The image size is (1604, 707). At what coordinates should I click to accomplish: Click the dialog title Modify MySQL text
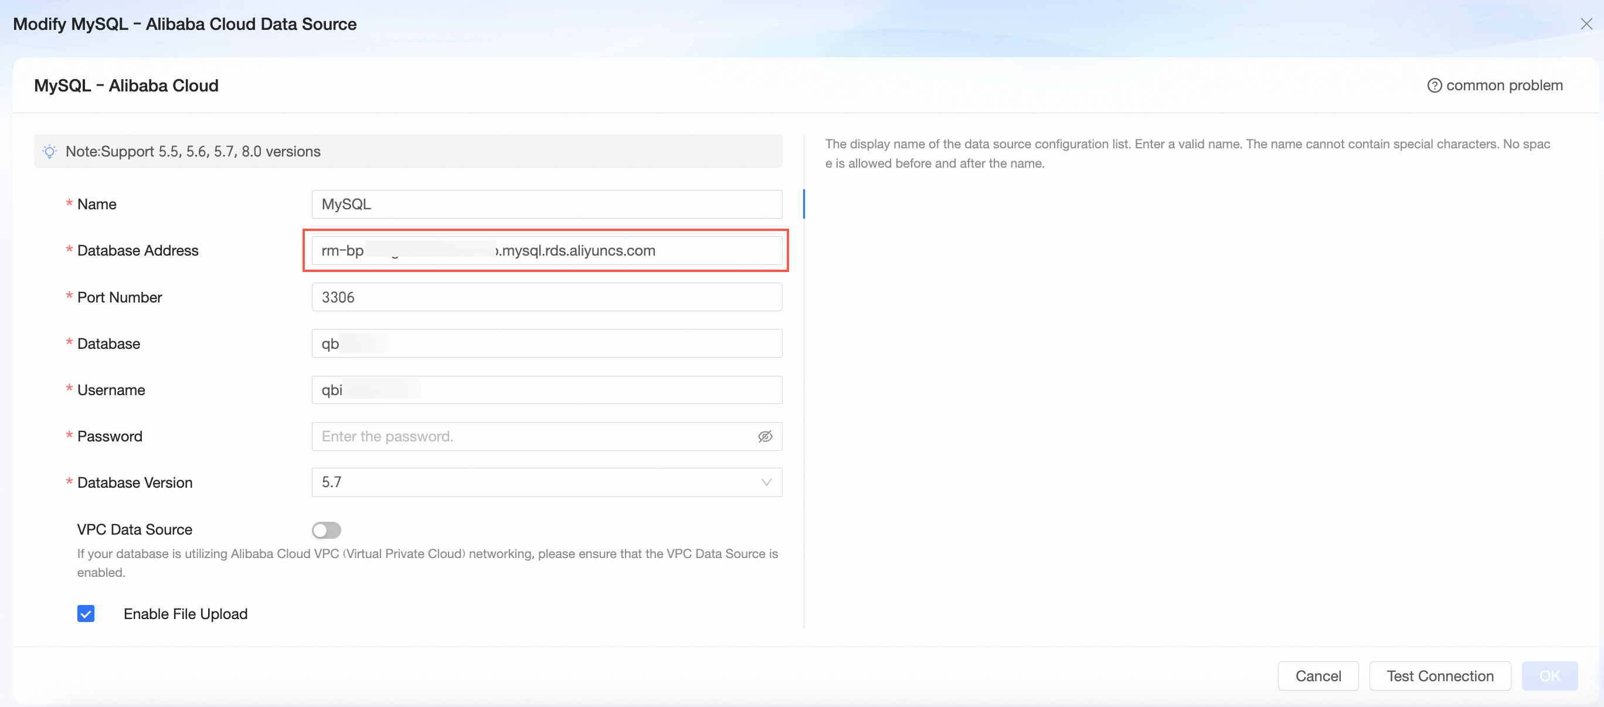(x=185, y=23)
